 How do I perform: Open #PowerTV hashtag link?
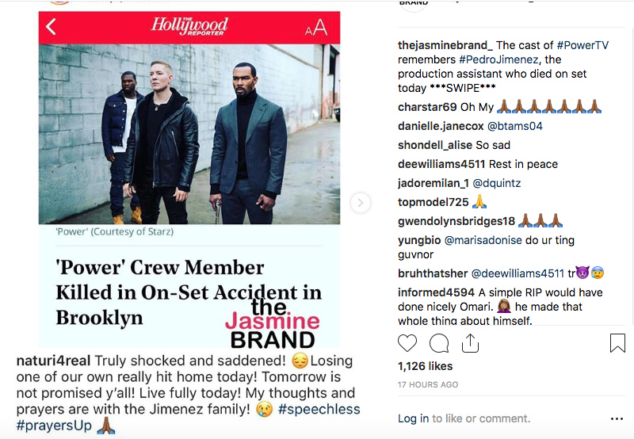[x=582, y=45]
